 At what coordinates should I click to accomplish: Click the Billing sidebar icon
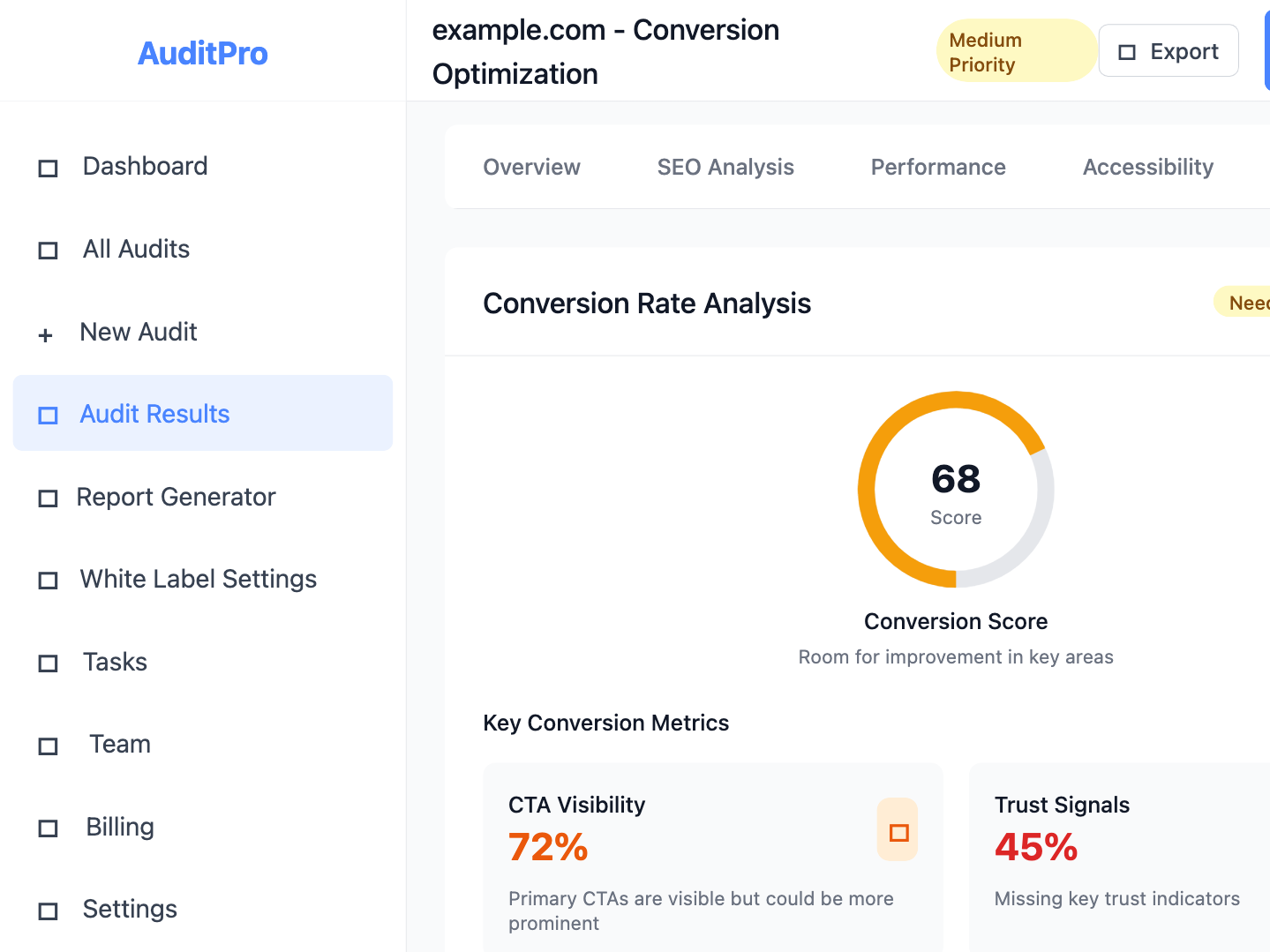pos(48,828)
